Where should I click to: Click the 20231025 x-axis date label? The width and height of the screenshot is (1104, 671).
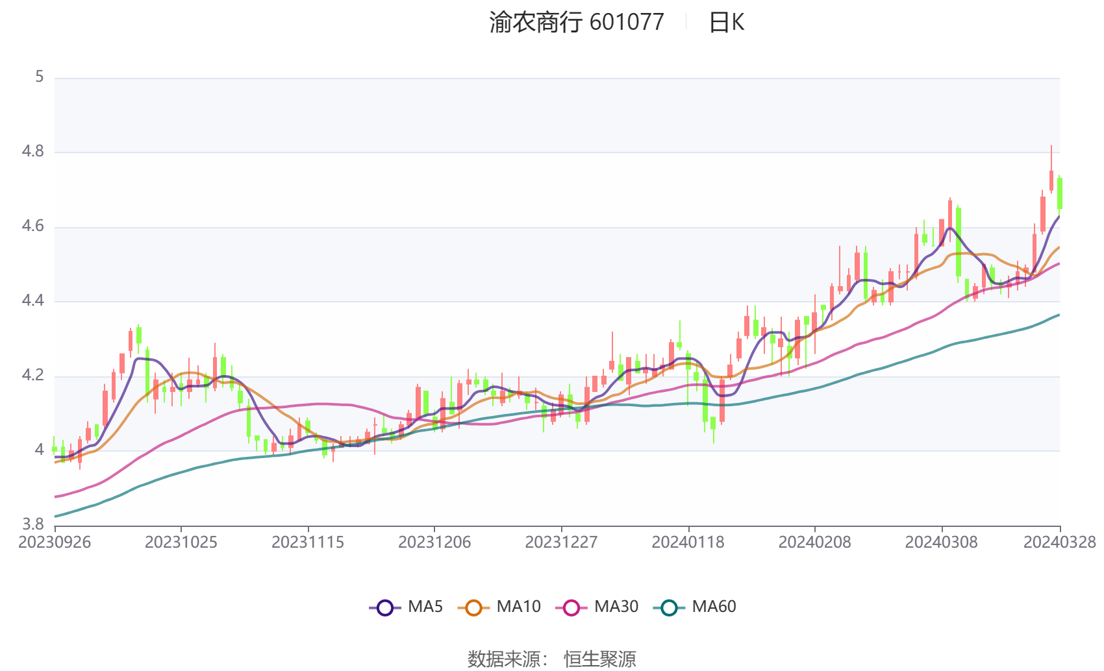coord(181,543)
